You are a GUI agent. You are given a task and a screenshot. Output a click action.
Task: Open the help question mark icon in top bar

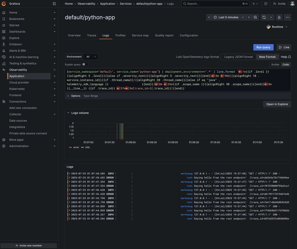pyautogui.click(x=266, y=4)
